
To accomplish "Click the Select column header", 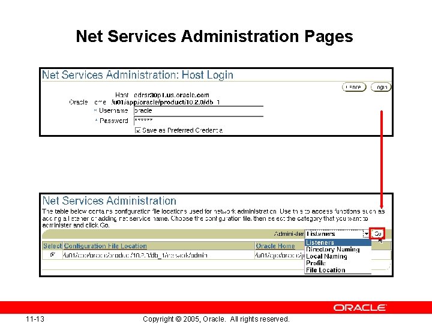I will [x=52, y=246].
